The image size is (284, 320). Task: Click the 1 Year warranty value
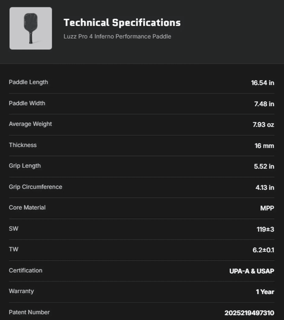[265, 292]
